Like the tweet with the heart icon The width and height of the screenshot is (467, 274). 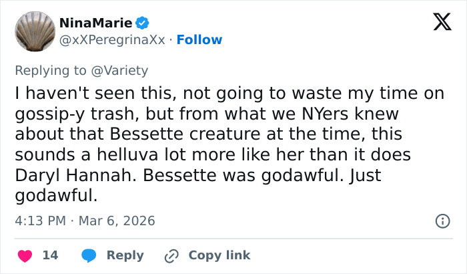pyautogui.click(x=25, y=255)
